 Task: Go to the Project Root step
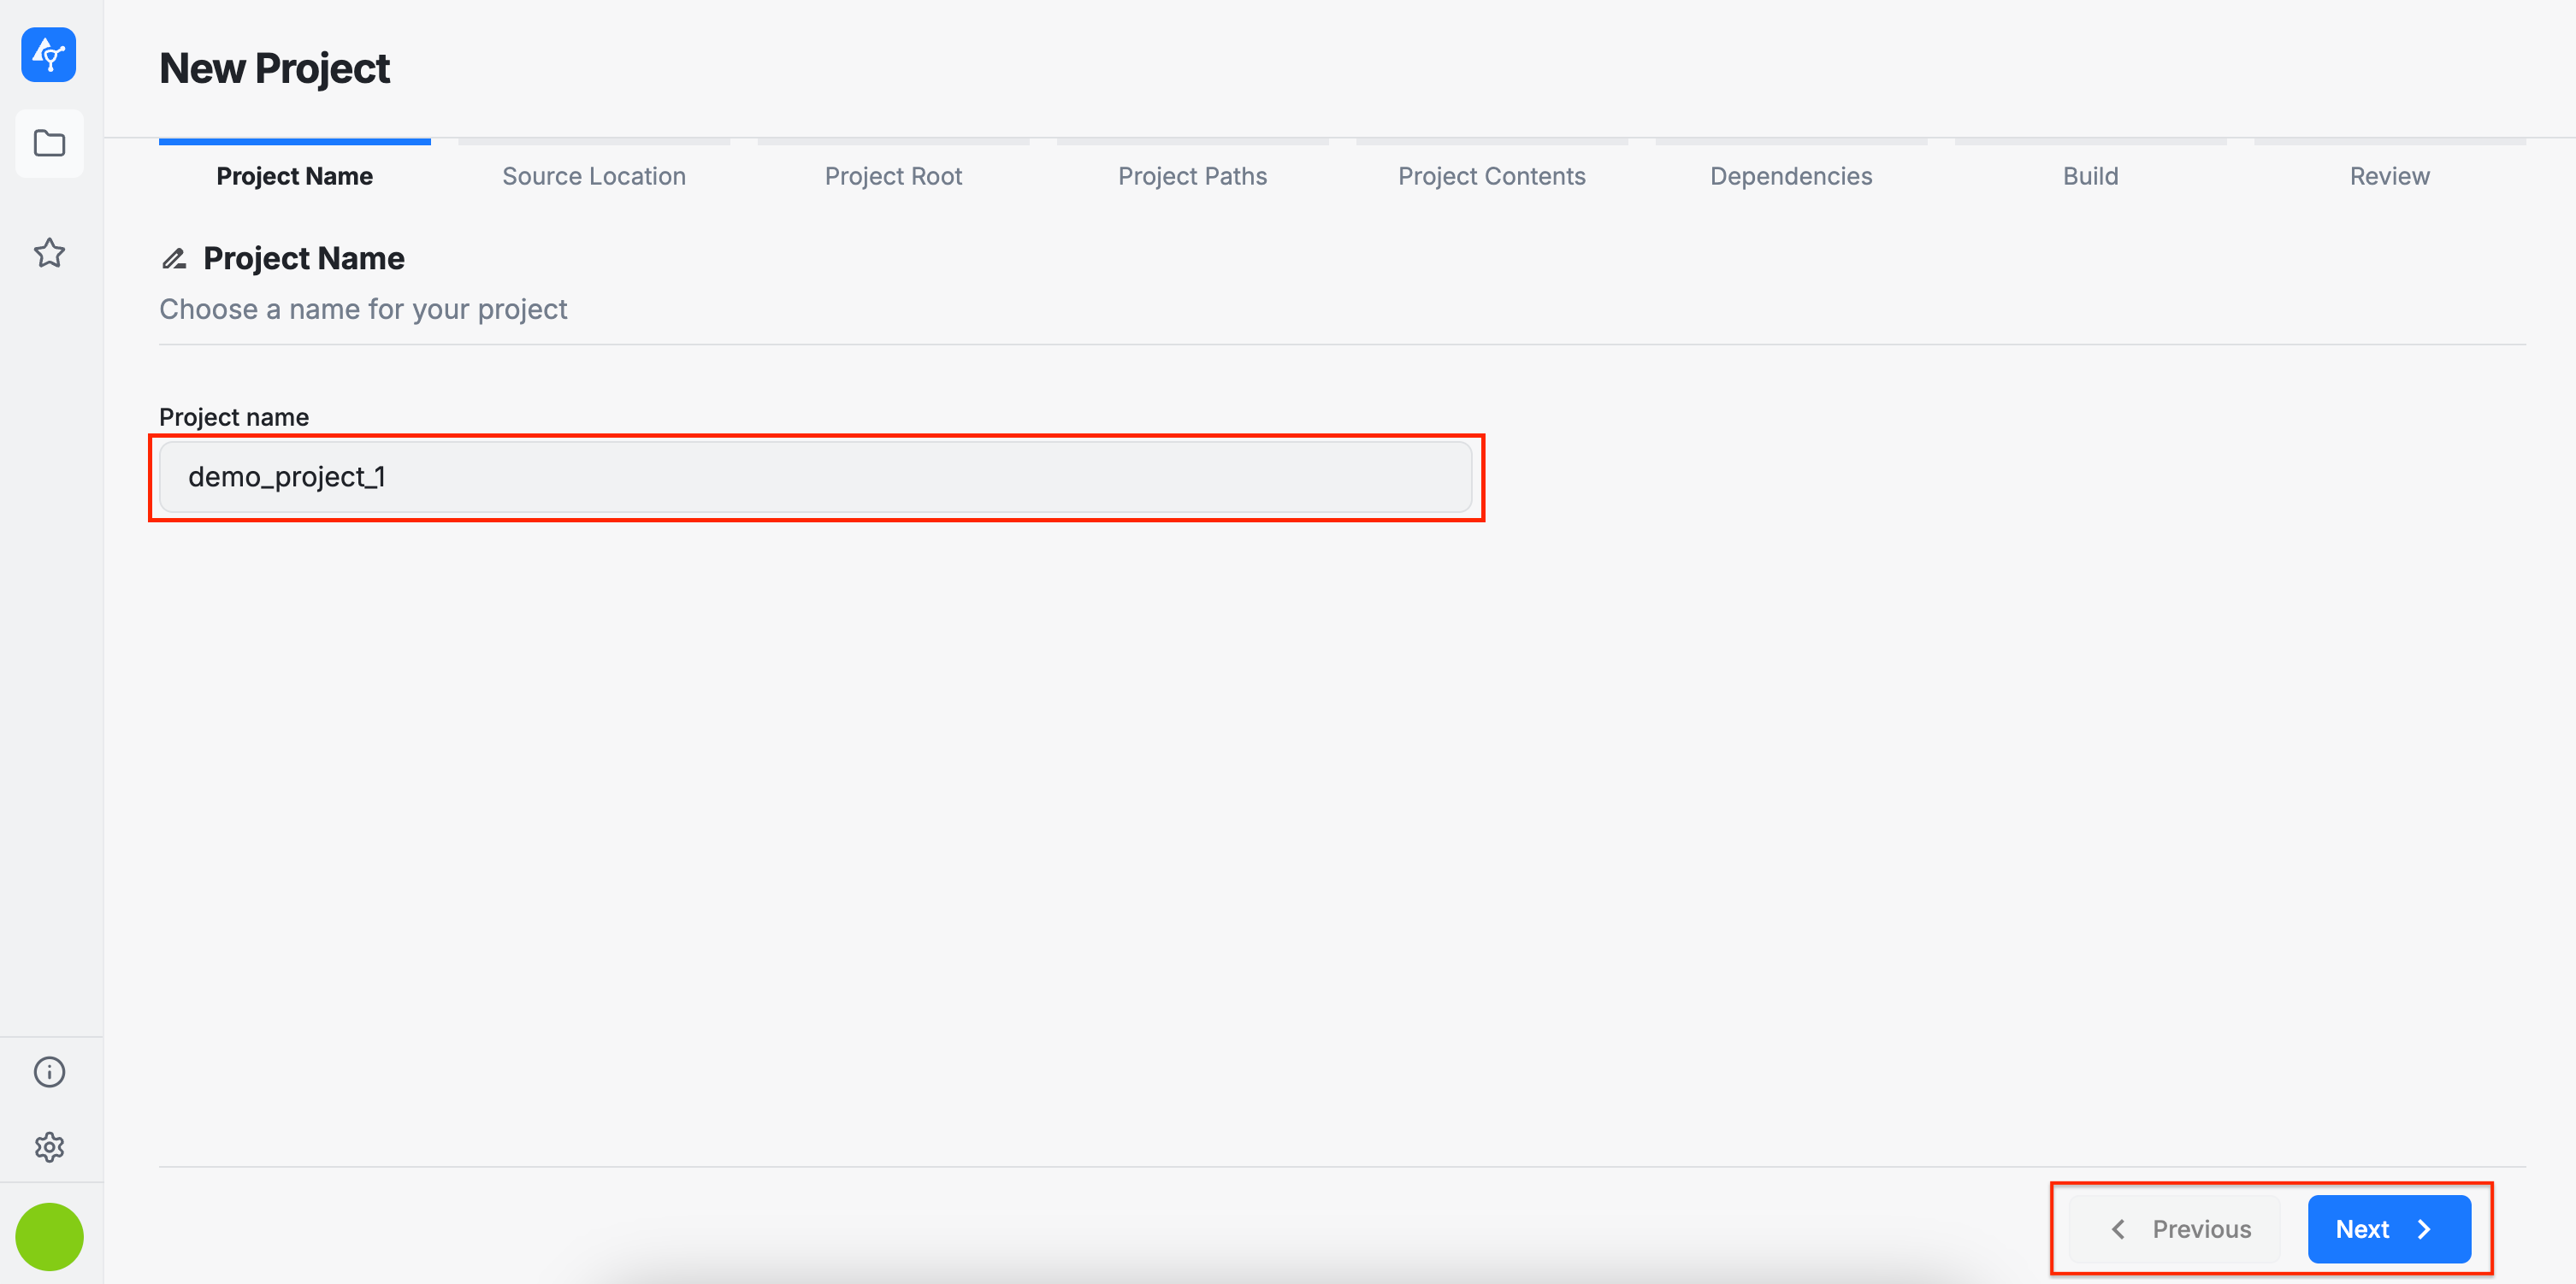(x=893, y=176)
